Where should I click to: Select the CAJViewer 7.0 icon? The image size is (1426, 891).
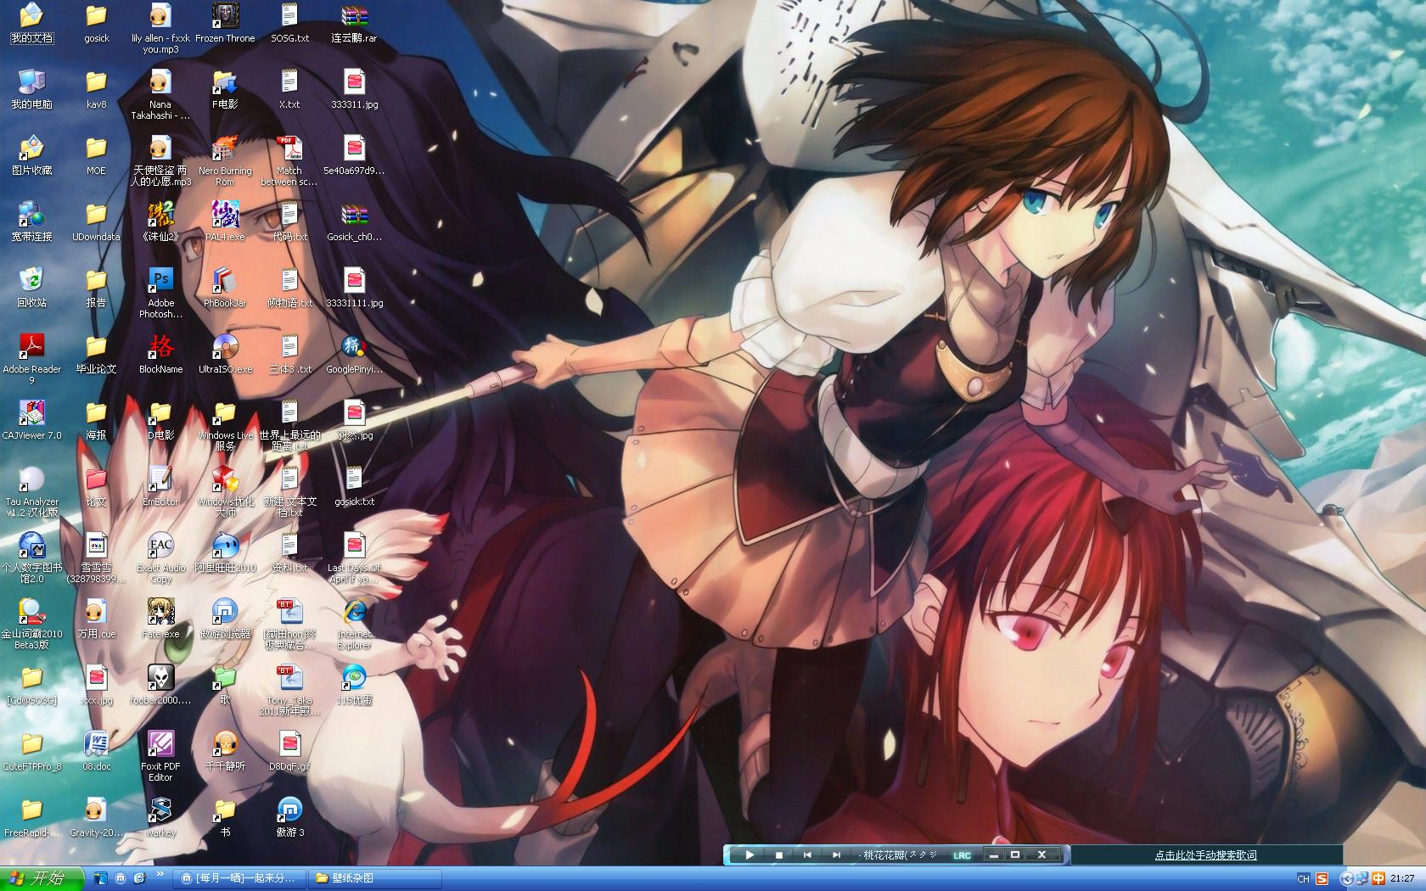point(31,419)
